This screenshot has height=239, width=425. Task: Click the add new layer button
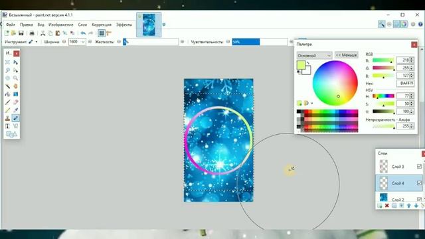click(x=380, y=206)
